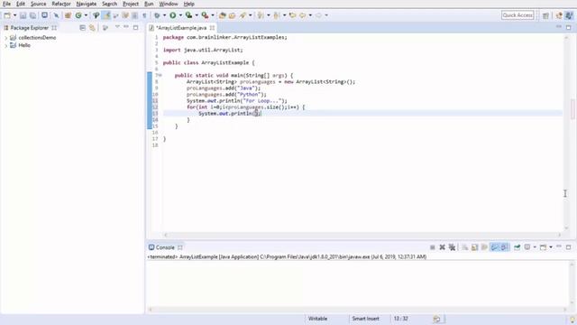Expand the collectionsDemo project
This screenshot has height=325, width=577.
point(6,38)
